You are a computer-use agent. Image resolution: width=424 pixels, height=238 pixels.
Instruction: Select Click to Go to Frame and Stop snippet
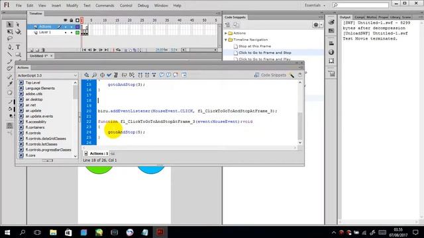tap(265, 53)
